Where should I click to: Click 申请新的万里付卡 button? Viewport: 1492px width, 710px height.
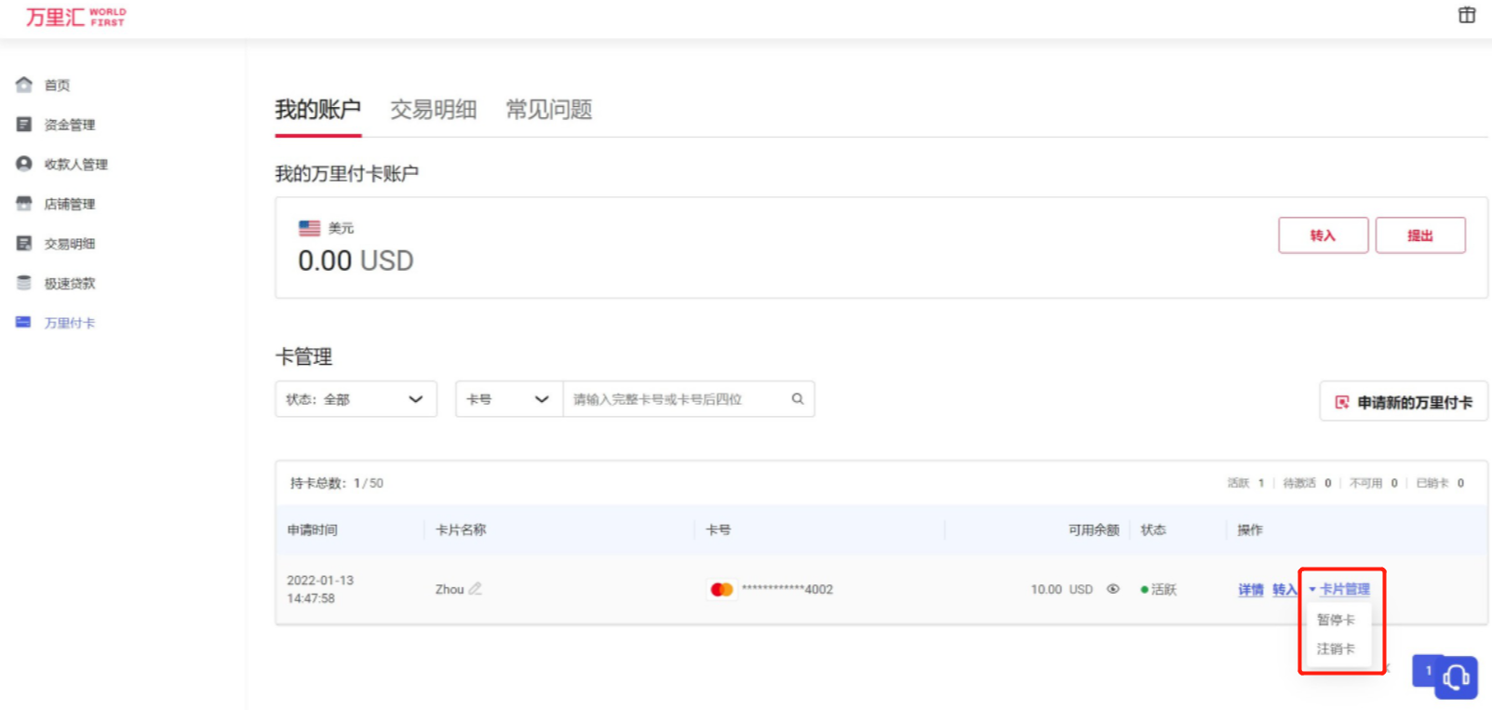pos(1404,402)
